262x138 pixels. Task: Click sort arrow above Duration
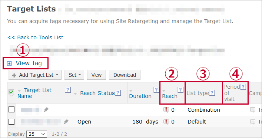(131, 91)
